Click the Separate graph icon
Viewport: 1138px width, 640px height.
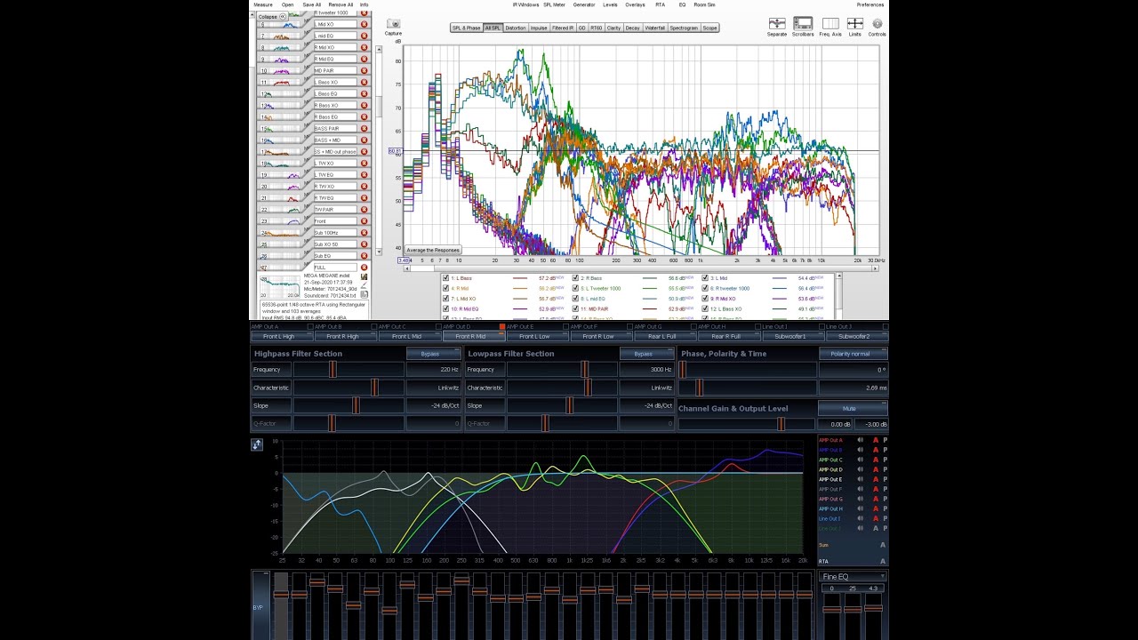point(777,24)
